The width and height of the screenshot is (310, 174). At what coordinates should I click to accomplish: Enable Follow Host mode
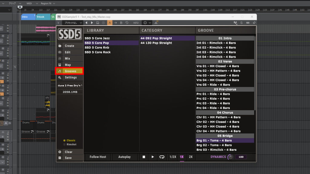(x=98, y=157)
